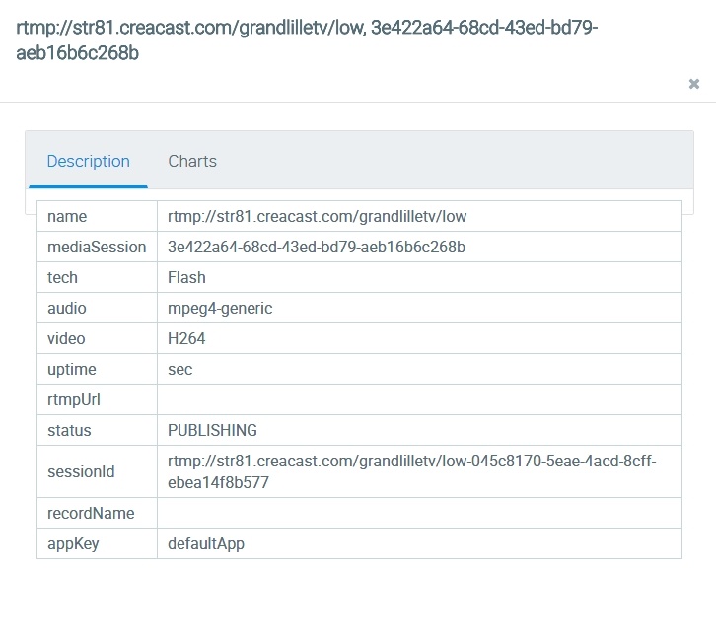Select the mediaSession row label
This screenshot has height=641, width=716.
[x=97, y=247]
